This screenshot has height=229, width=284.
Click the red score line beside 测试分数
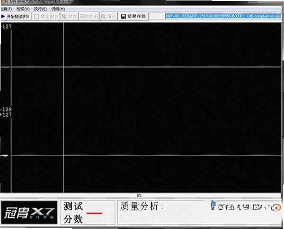[x=94, y=213]
